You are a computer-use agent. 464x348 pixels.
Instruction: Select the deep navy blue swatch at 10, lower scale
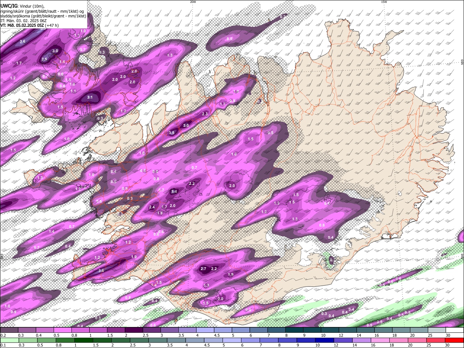coord(324,340)
